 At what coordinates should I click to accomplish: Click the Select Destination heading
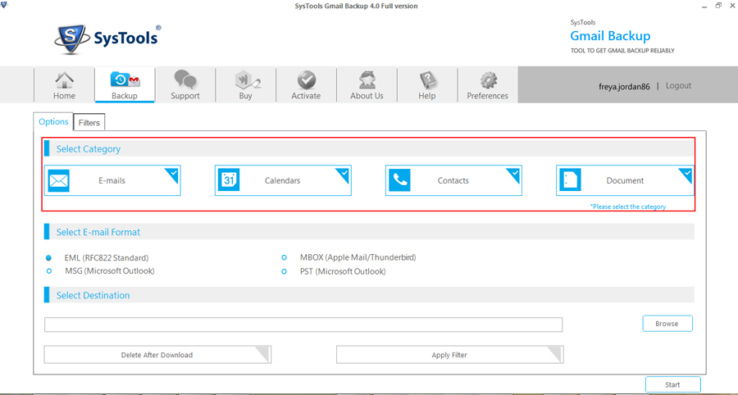tap(93, 295)
